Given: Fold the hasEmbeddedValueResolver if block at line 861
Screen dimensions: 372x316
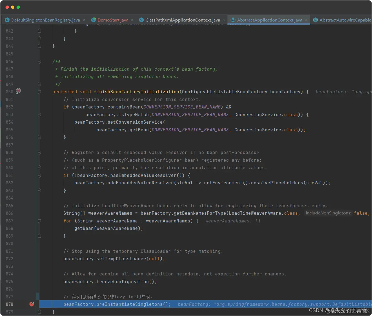Looking at the screenshot, I should [x=39, y=175].
